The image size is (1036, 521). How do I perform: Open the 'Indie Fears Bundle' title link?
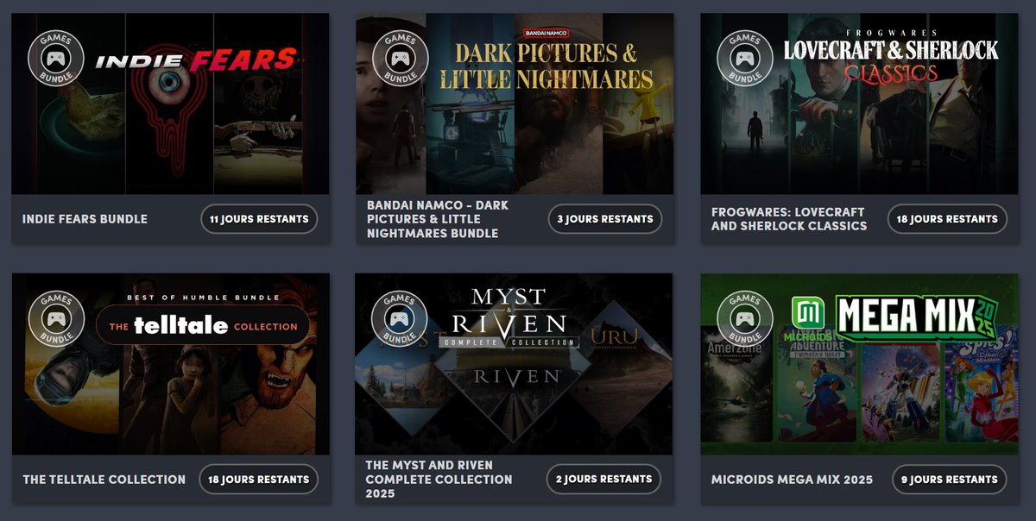85,219
